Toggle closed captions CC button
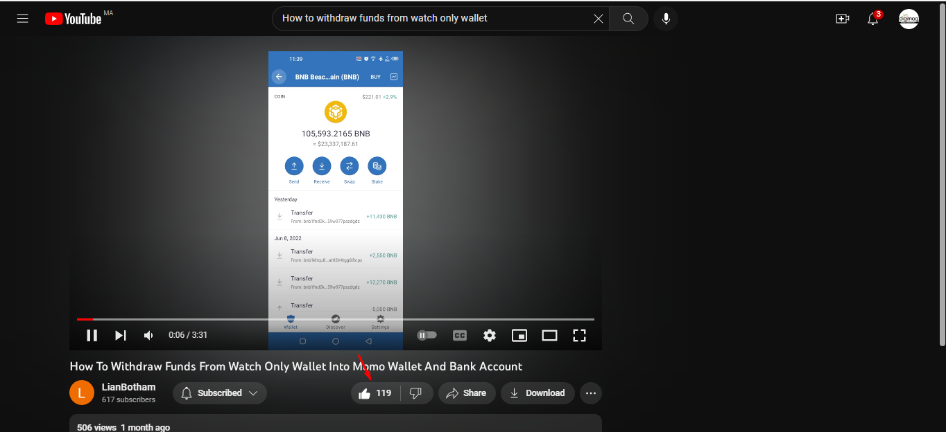This screenshot has width=946, height=432. [459, 335]
